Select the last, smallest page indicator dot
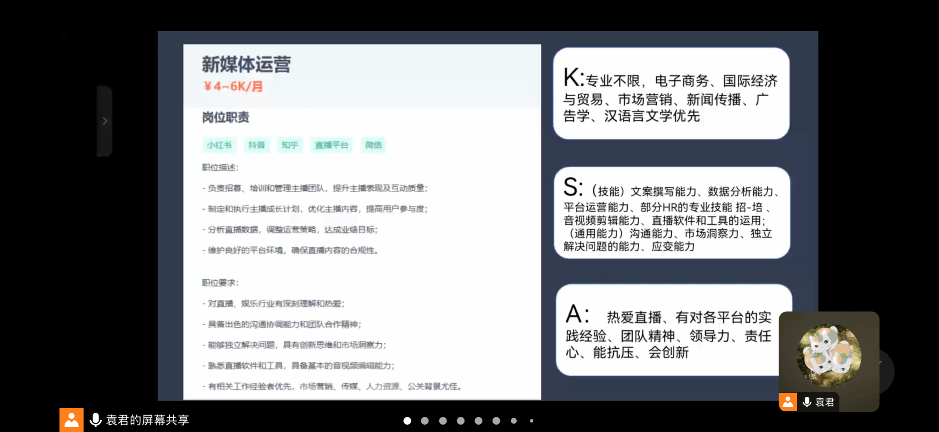The height and width of the screenshot is (432, 939). [531, 421]
